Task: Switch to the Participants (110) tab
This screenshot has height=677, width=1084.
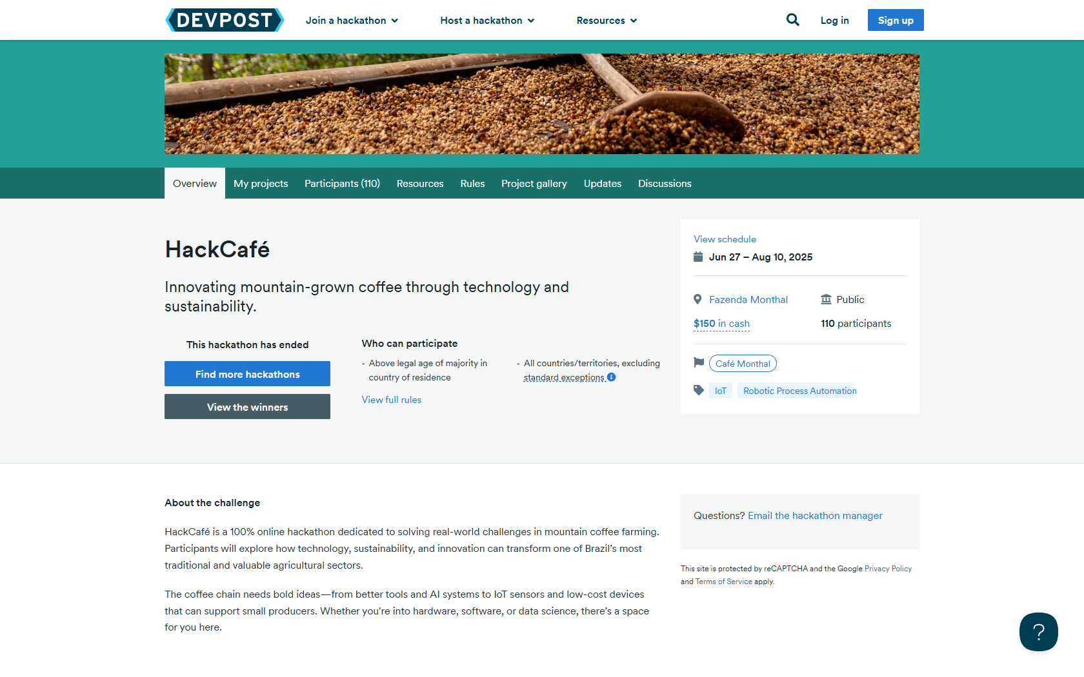Action: pyautogui.click(x=342, y=184)
